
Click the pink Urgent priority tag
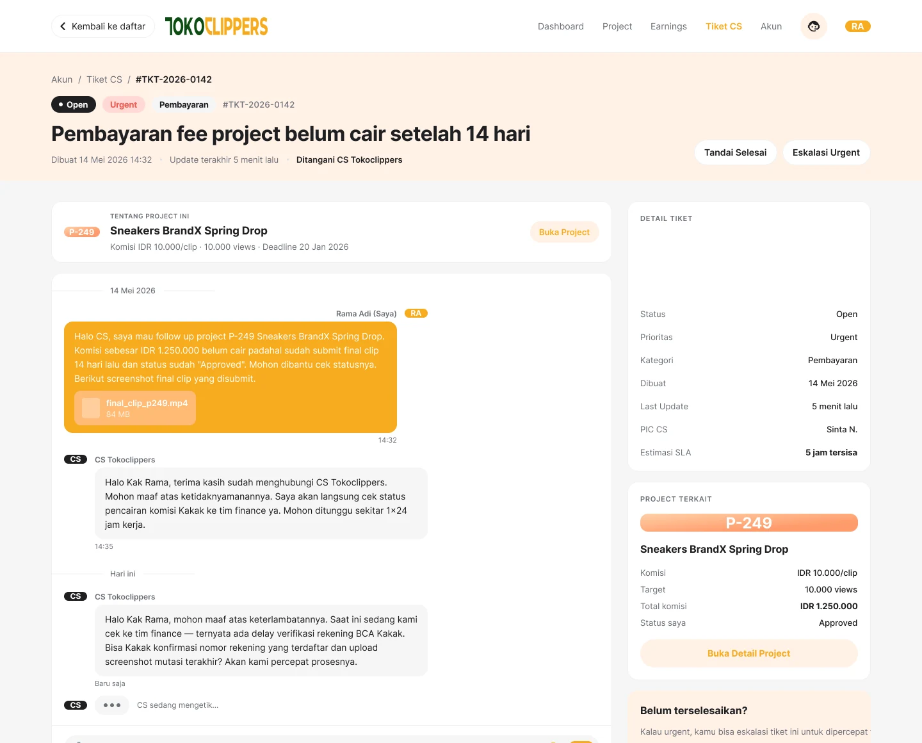pyautogui.click(x=124, y=104)
